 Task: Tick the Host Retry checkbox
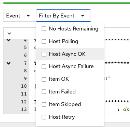pos(44,117)
